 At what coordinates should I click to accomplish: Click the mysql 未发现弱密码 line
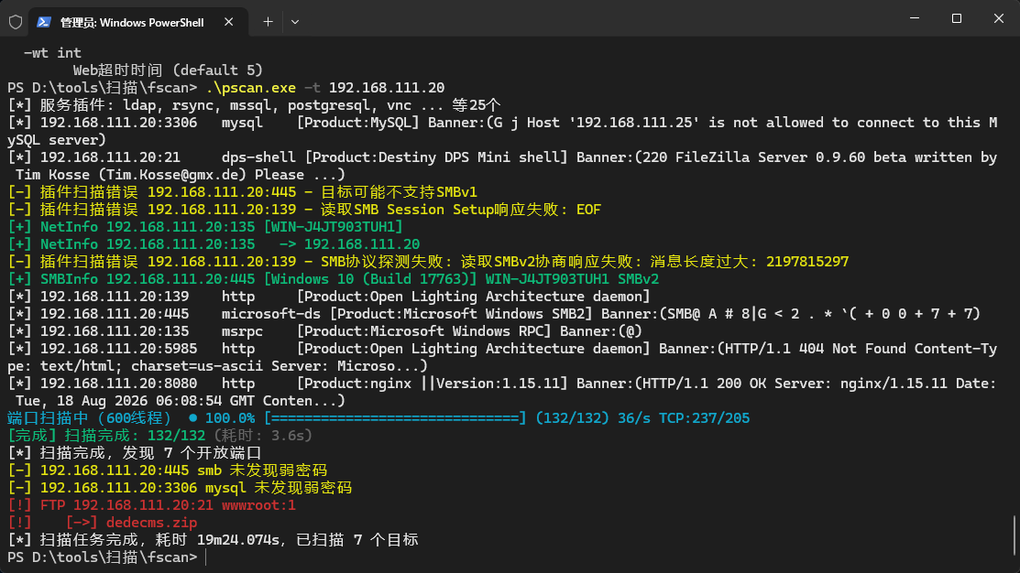point(180,488)
